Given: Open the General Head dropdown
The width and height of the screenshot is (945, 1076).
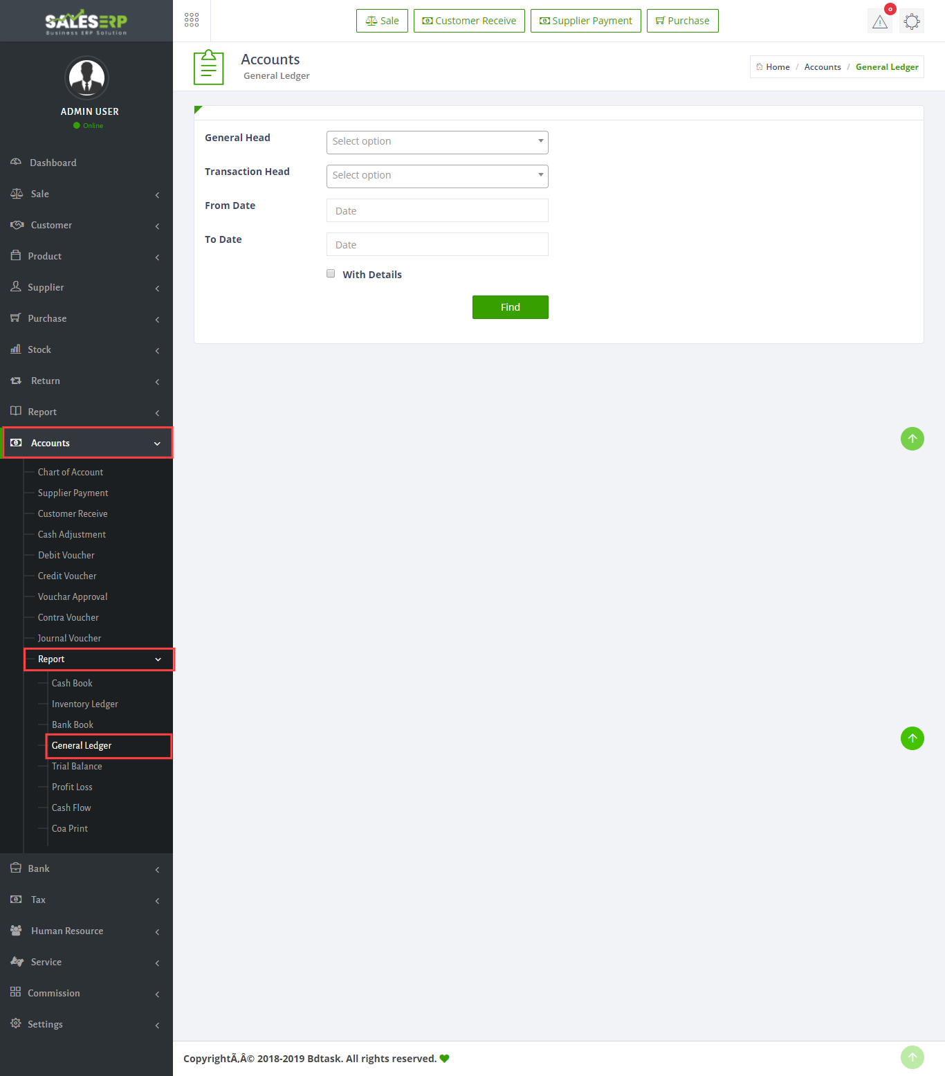Looking at the screenshot, I should coord(437,142).
